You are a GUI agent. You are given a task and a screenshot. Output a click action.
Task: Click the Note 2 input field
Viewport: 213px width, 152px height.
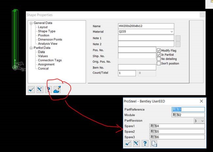pos(146,44)
